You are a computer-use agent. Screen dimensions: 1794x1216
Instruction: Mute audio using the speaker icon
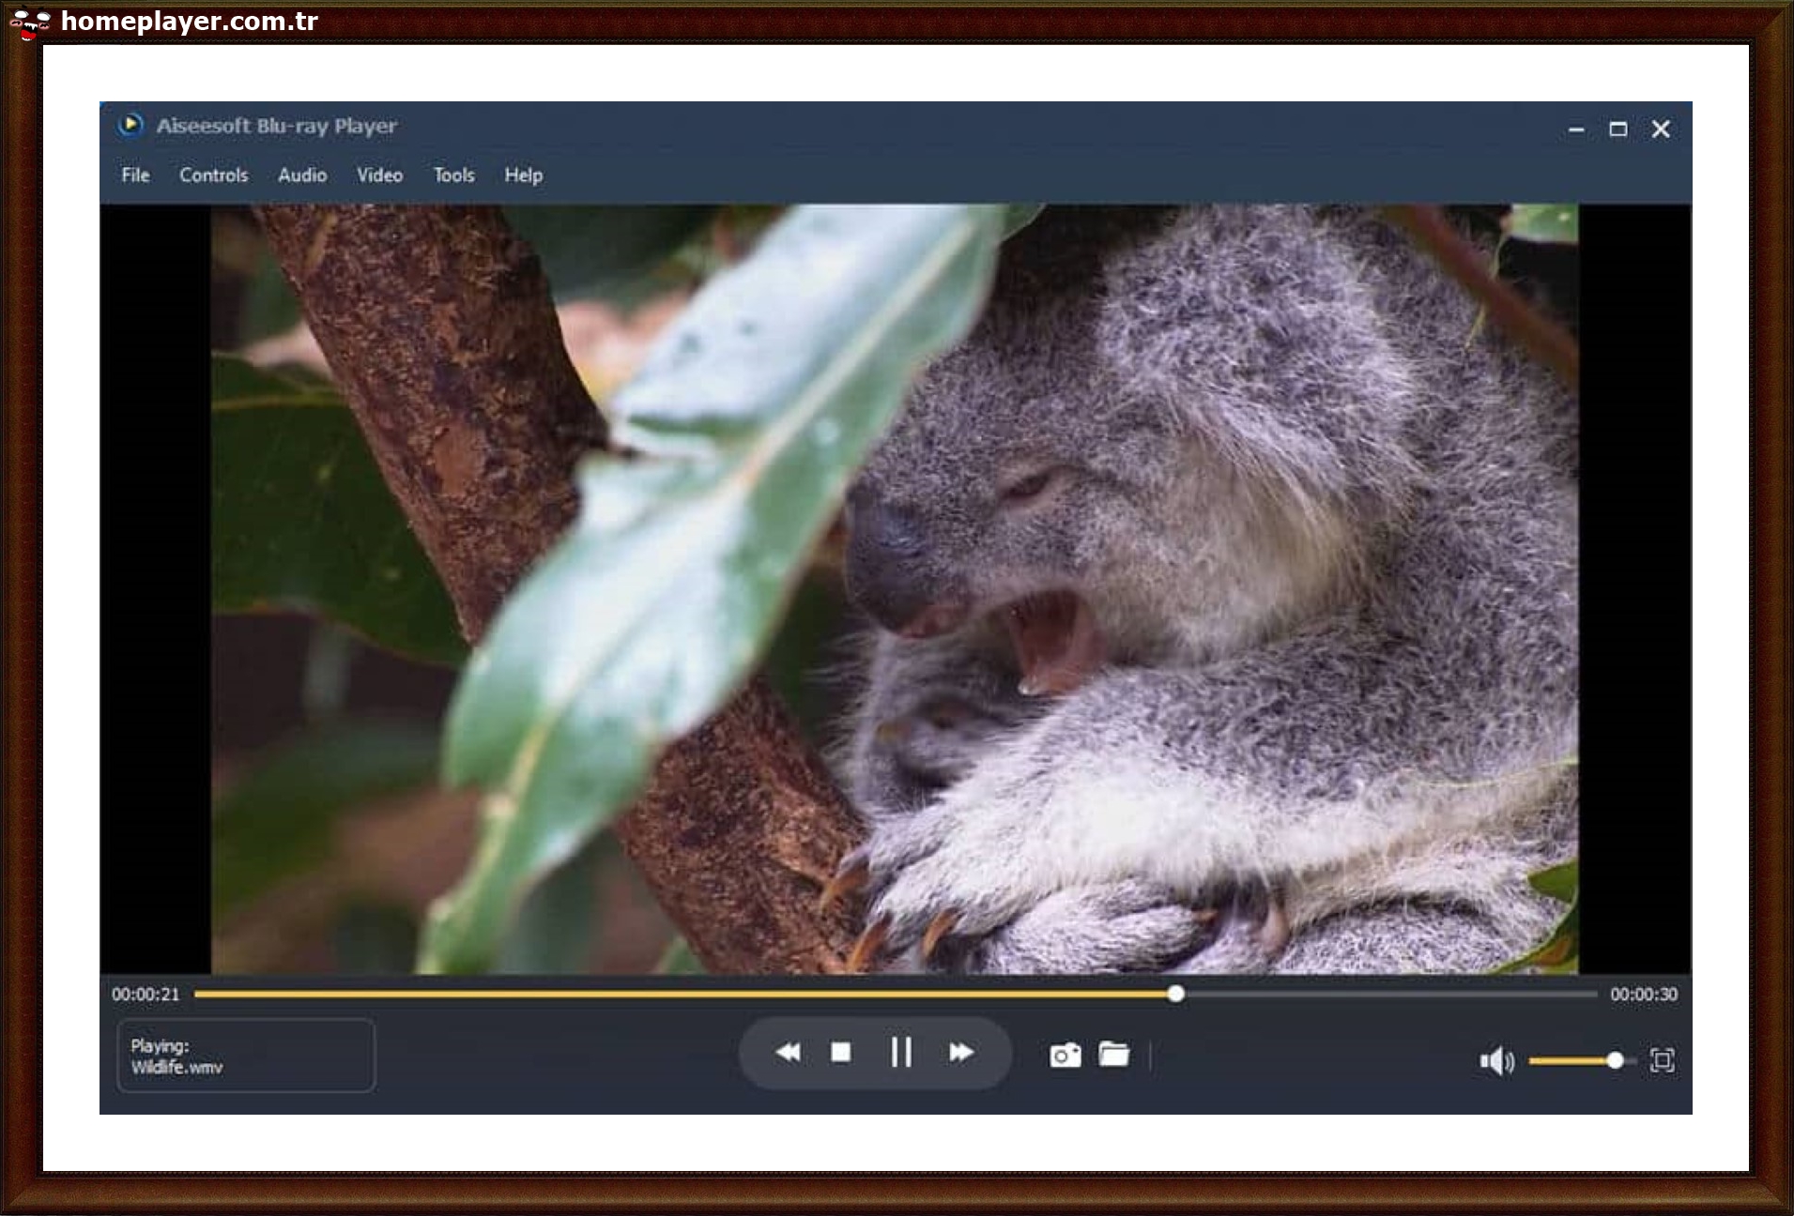[x=1498, y=1058]
